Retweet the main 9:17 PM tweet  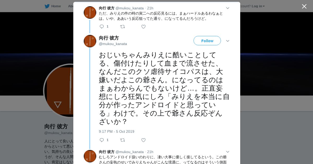122,140
